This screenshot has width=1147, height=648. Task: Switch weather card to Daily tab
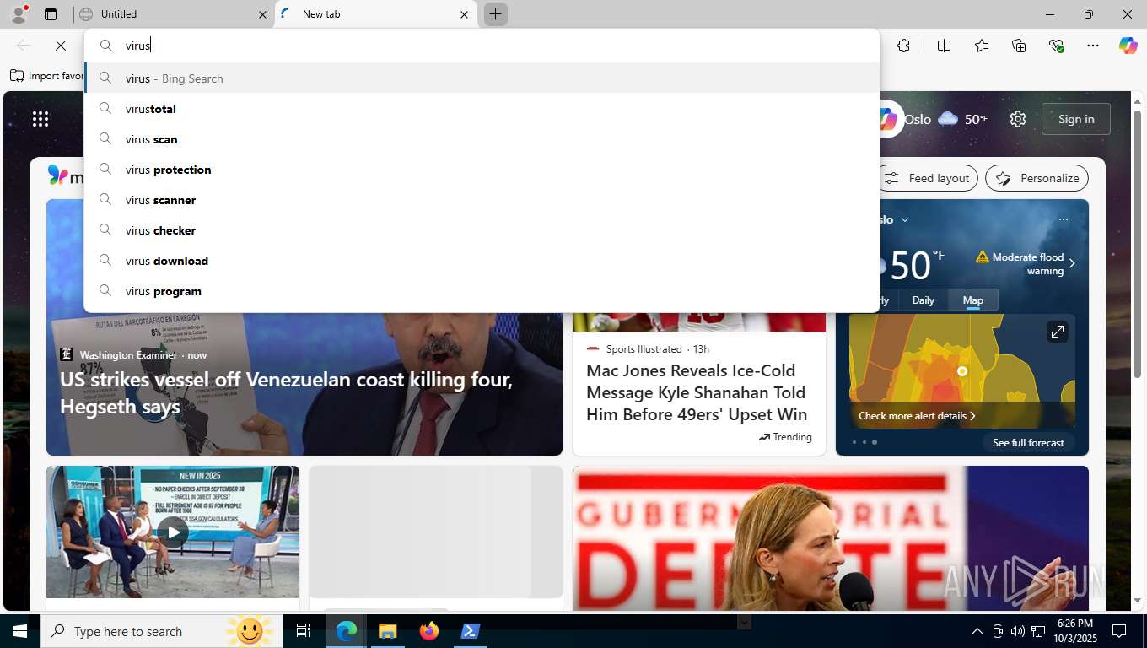click(924, 300)
